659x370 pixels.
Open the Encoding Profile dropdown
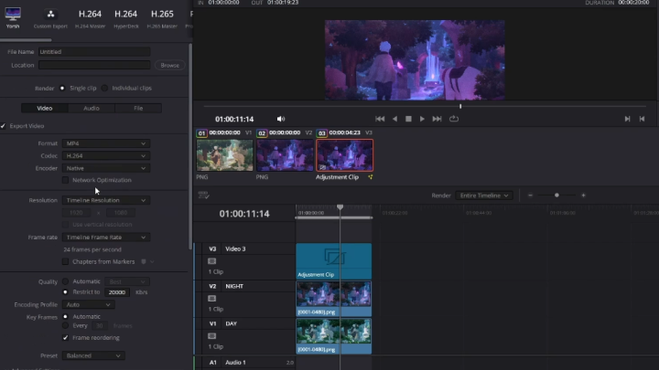pos(88,304)
